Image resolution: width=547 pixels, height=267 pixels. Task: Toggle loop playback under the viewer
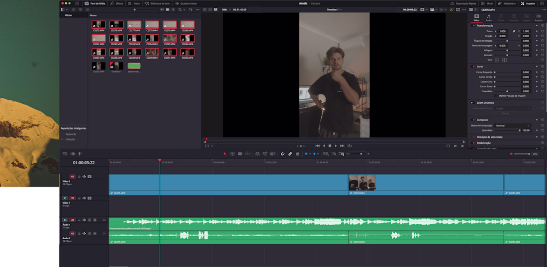point(350,146)
